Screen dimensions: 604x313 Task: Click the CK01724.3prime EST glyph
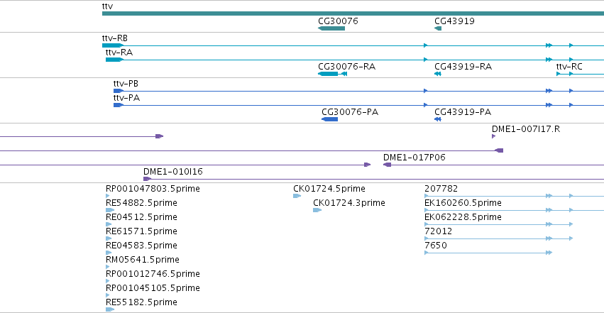tap(317, 210)
